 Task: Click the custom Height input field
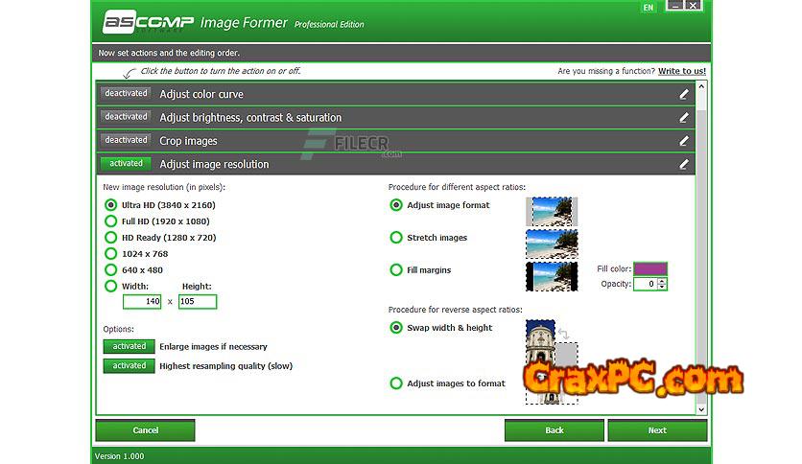click(x=198, y=301)
